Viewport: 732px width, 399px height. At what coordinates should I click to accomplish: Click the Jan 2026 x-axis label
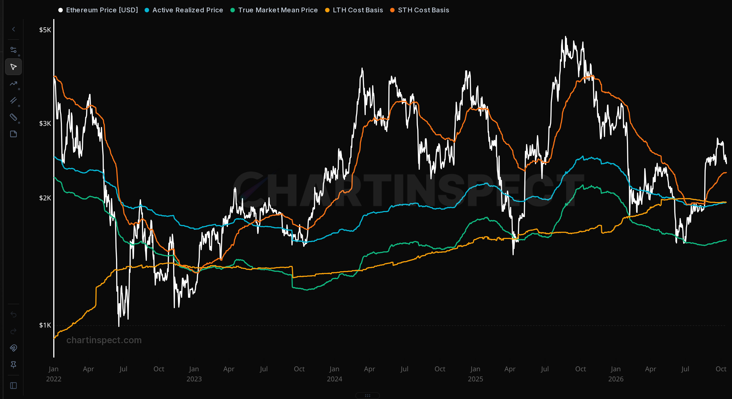pos(616,374)
